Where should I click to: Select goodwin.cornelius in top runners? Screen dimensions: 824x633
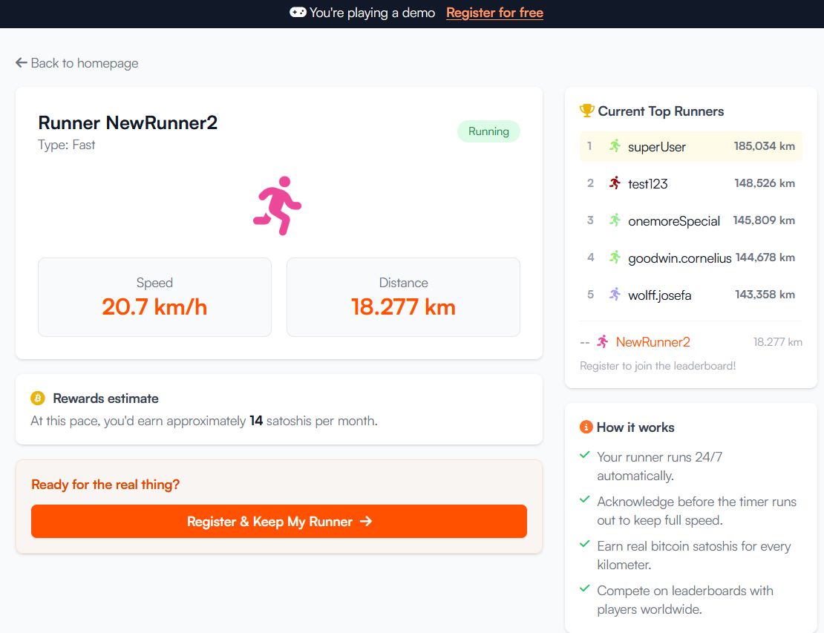pos(690,258)
